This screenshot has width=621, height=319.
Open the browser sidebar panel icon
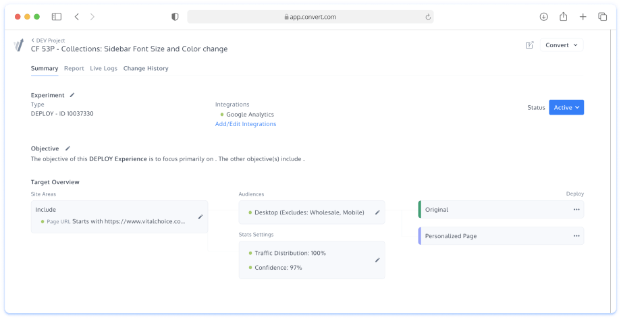click(57, 17)
